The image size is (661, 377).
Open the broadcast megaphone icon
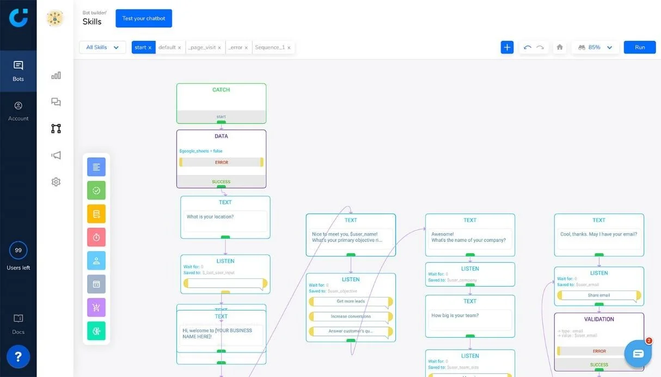[56, 155]
